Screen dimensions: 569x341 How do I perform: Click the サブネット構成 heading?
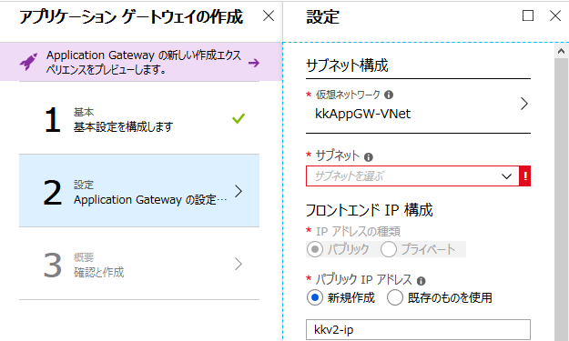click(347, 65)
